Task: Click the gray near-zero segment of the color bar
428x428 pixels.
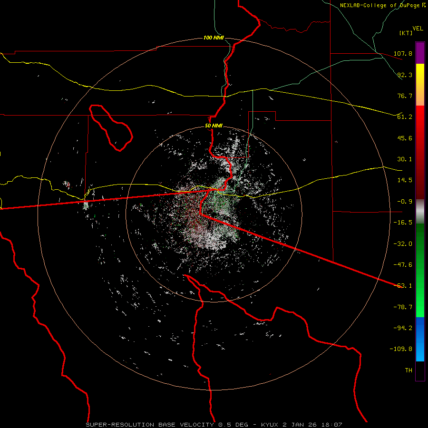Action: pyautogui.click(x=420, y=211)
